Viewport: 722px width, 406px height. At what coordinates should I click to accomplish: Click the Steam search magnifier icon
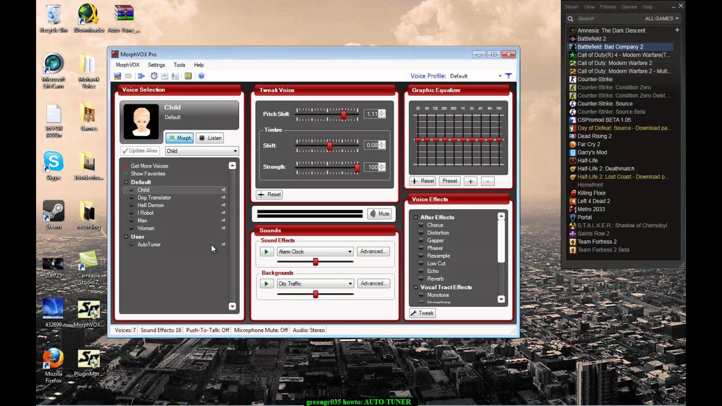tap(570, 19)
